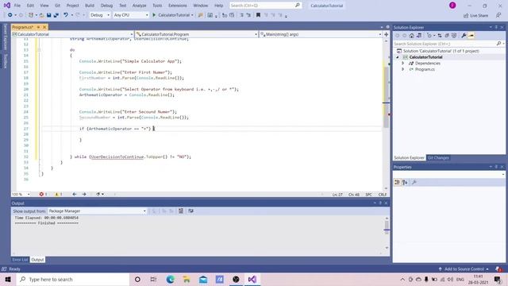Toggle Preview Selected Items highlighted icon
The image size is (508, 286).
[x=471, y=36]
